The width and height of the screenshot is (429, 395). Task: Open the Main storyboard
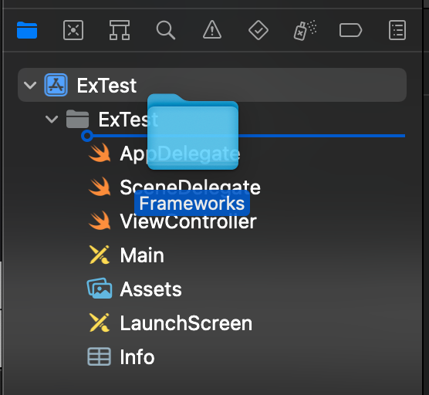click(x=142, y=255)
